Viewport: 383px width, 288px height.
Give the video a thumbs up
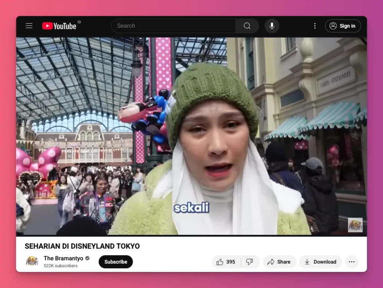221,262
